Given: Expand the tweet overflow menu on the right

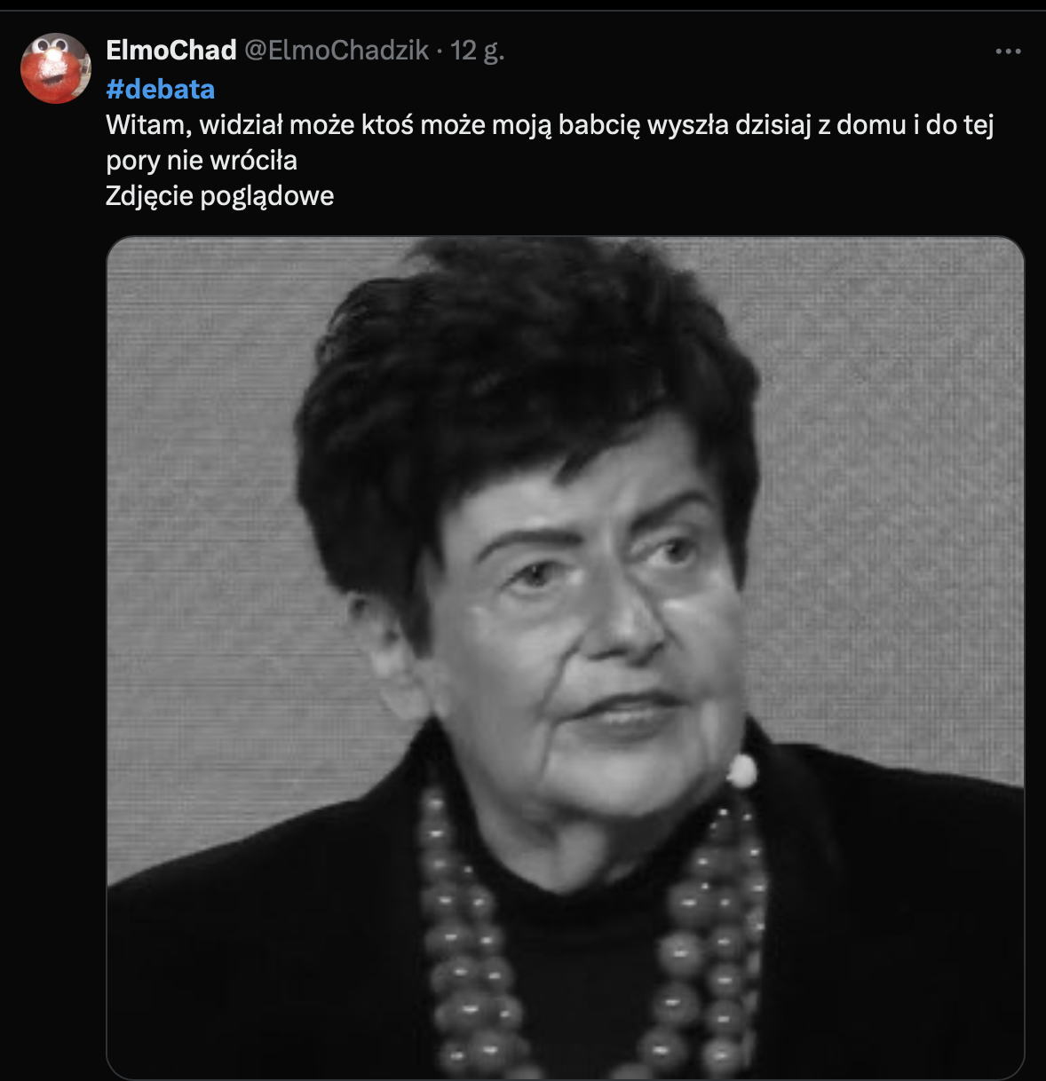Looking at the screenshot, I should 1008,51.
